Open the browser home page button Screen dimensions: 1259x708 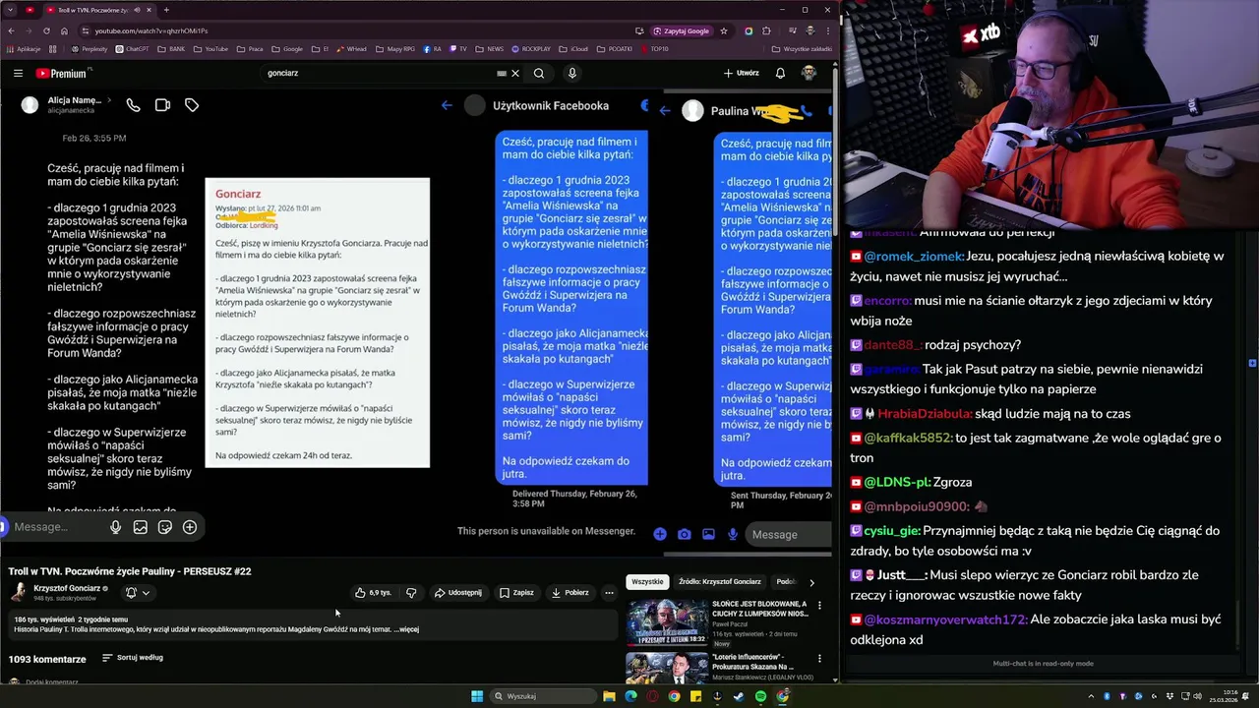pyautogui.click(x=64, y=30)
